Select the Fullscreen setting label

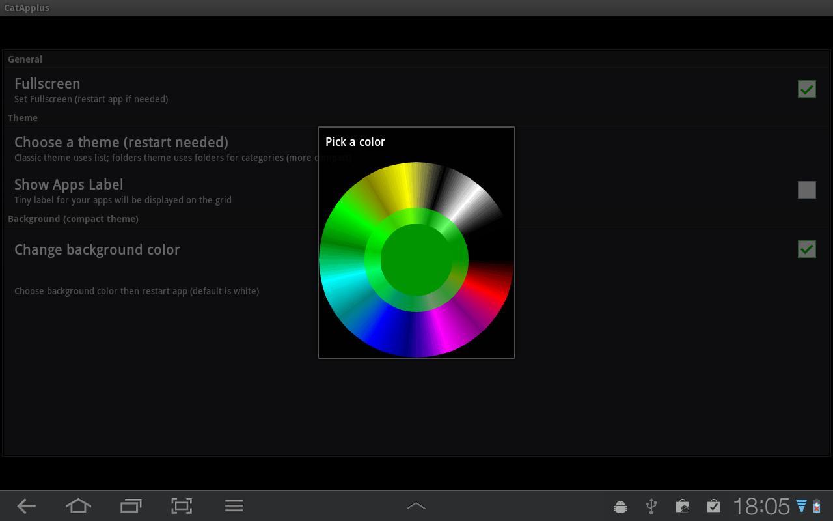pyautogui.click(x=48, y=83)
